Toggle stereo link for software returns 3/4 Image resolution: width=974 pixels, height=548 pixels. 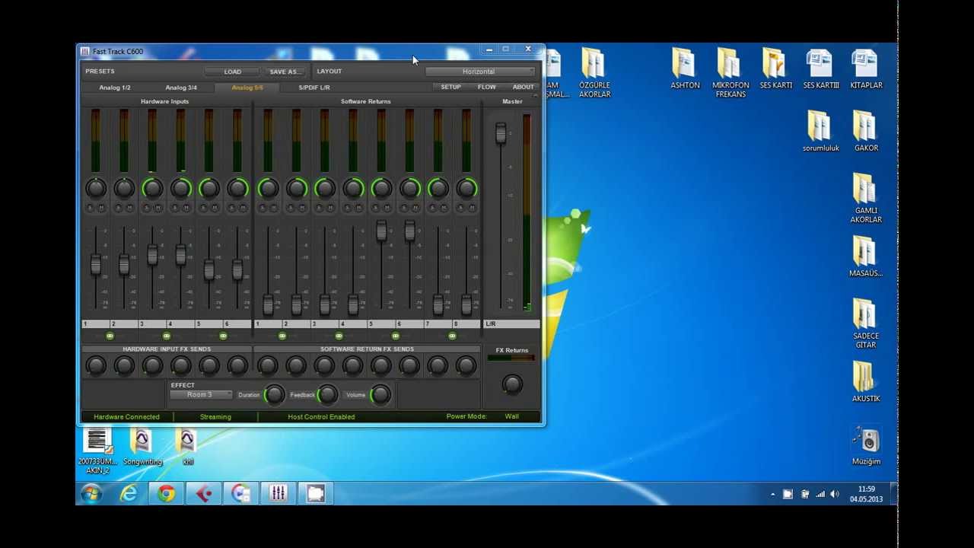pos(339,336)
